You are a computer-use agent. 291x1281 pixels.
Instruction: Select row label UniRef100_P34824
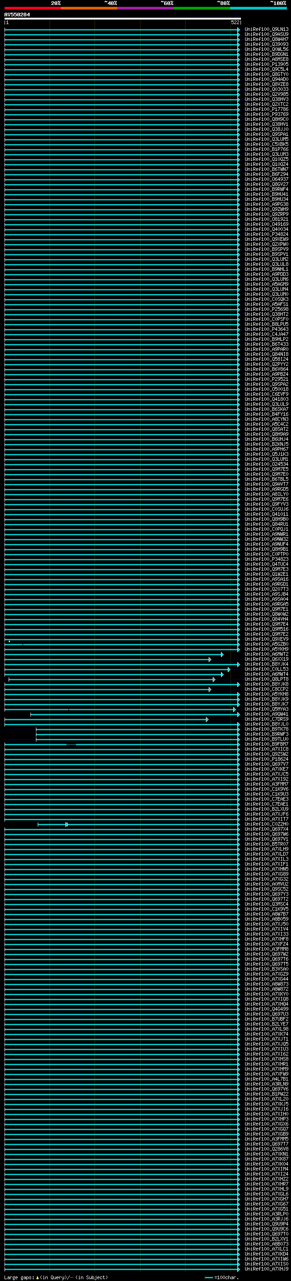[266, 234]
